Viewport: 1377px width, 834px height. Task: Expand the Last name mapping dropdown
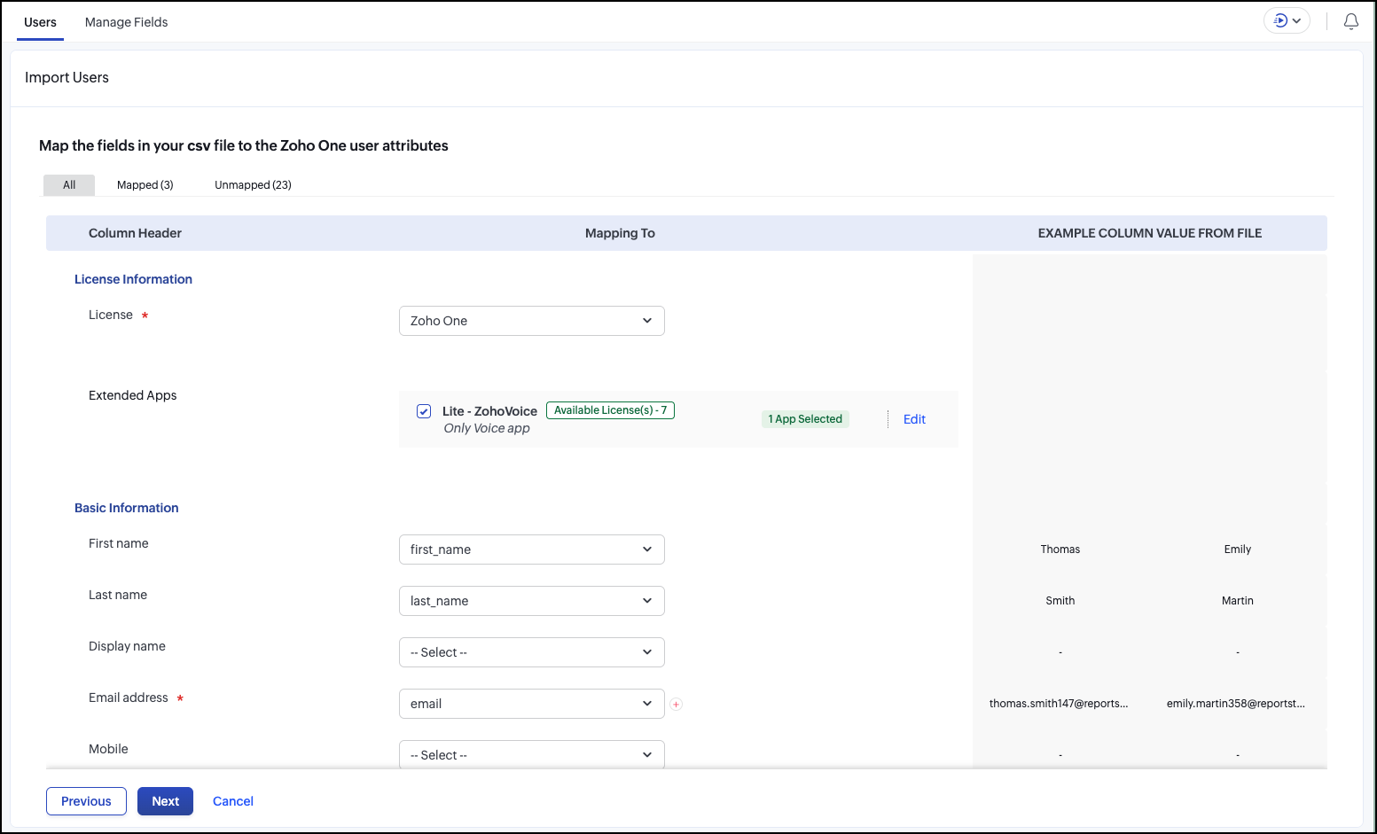(x=532, y=601)
